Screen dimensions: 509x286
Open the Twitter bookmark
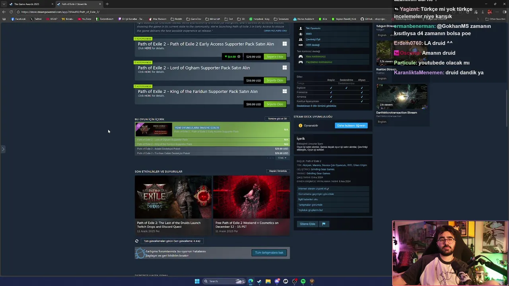tap(35, 19)
